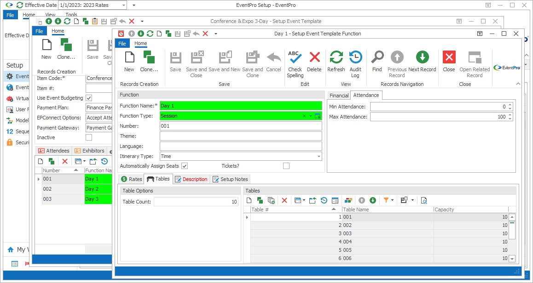
Task: Open the Description tab
Action: click(191, 179)
